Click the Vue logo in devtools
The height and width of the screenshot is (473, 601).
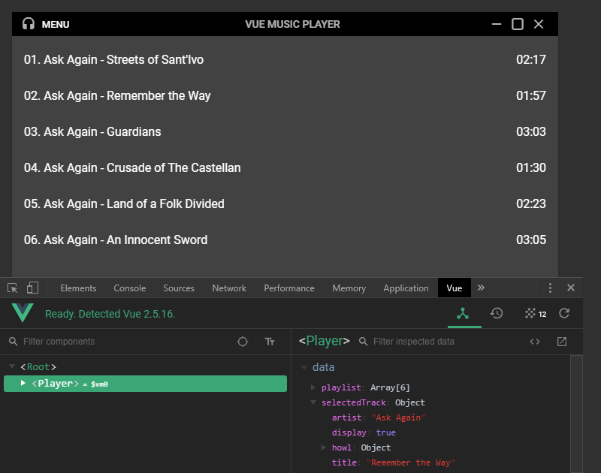(x=23, y=313)
